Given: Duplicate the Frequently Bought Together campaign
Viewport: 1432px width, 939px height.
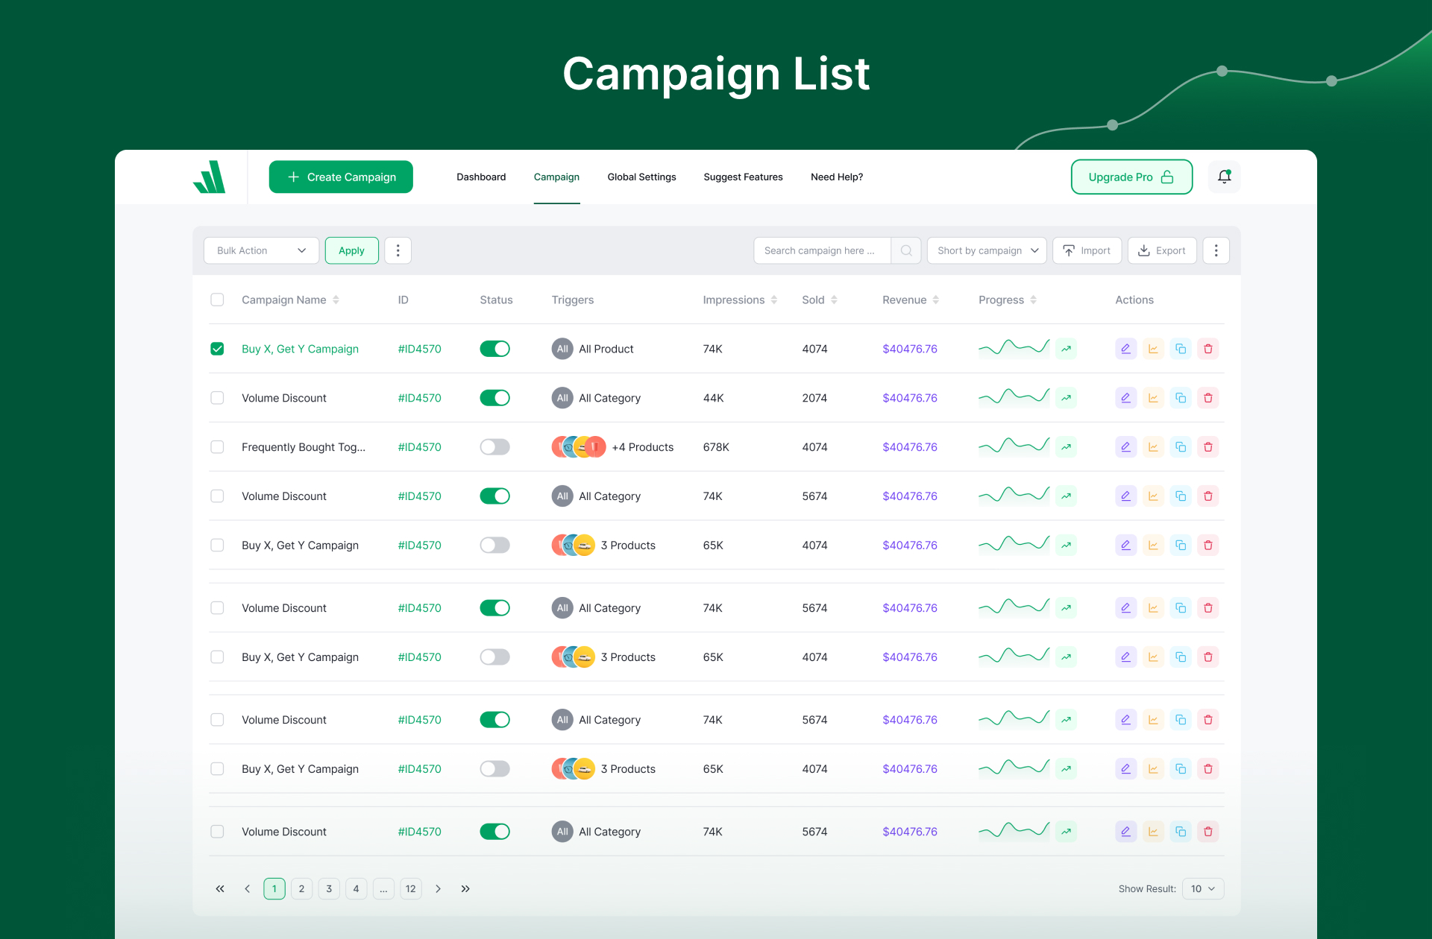Looking at the screenshot, I should pos(1181,447).
